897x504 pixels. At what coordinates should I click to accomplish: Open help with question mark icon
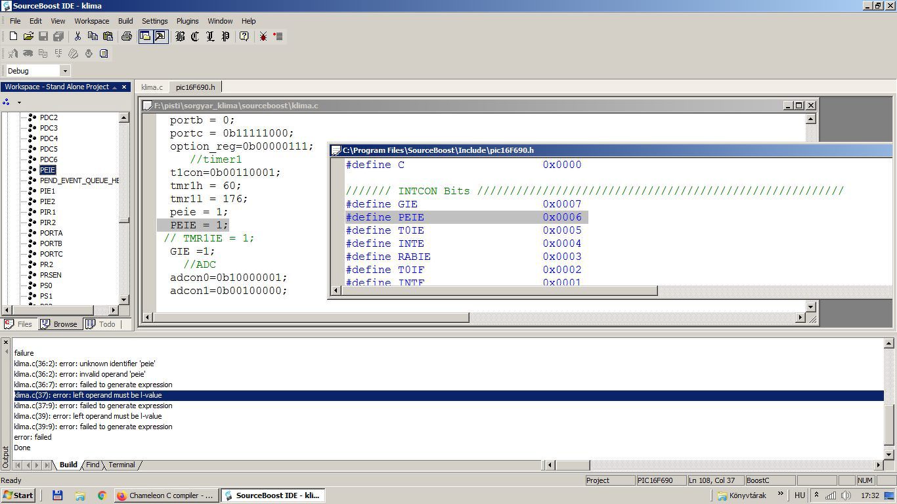[x=244, y=37]
